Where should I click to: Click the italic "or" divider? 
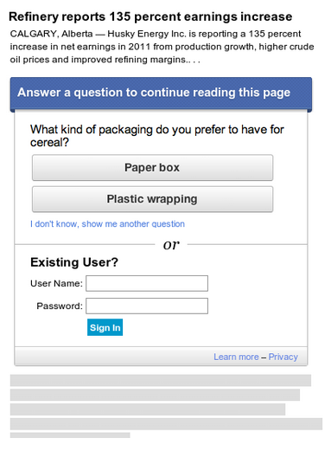point(171,245)
